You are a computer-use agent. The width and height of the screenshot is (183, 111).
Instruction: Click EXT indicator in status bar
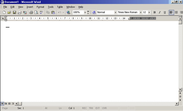pyautogui.click(x=98, y=108)
